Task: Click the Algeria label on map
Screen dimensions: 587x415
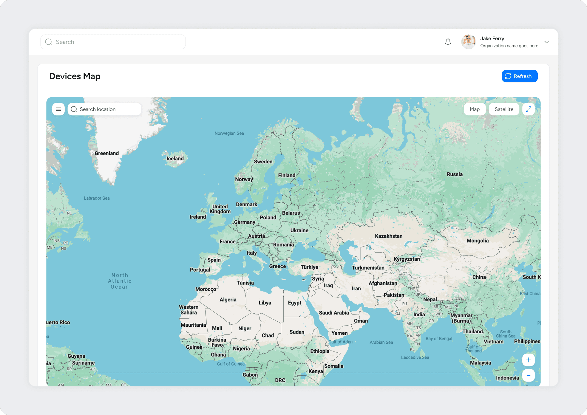Action: click(228, 300)
